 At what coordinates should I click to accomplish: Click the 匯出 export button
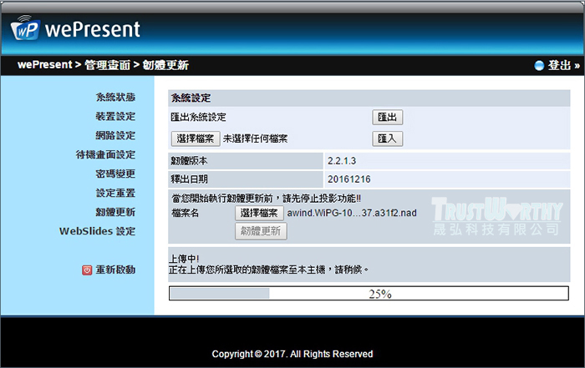tap(387, 118)
